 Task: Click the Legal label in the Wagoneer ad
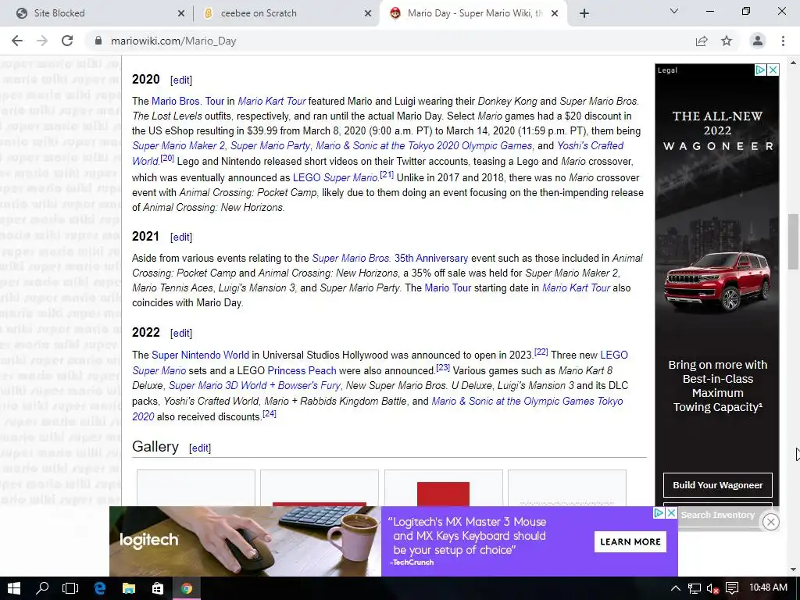pos(667,70)
